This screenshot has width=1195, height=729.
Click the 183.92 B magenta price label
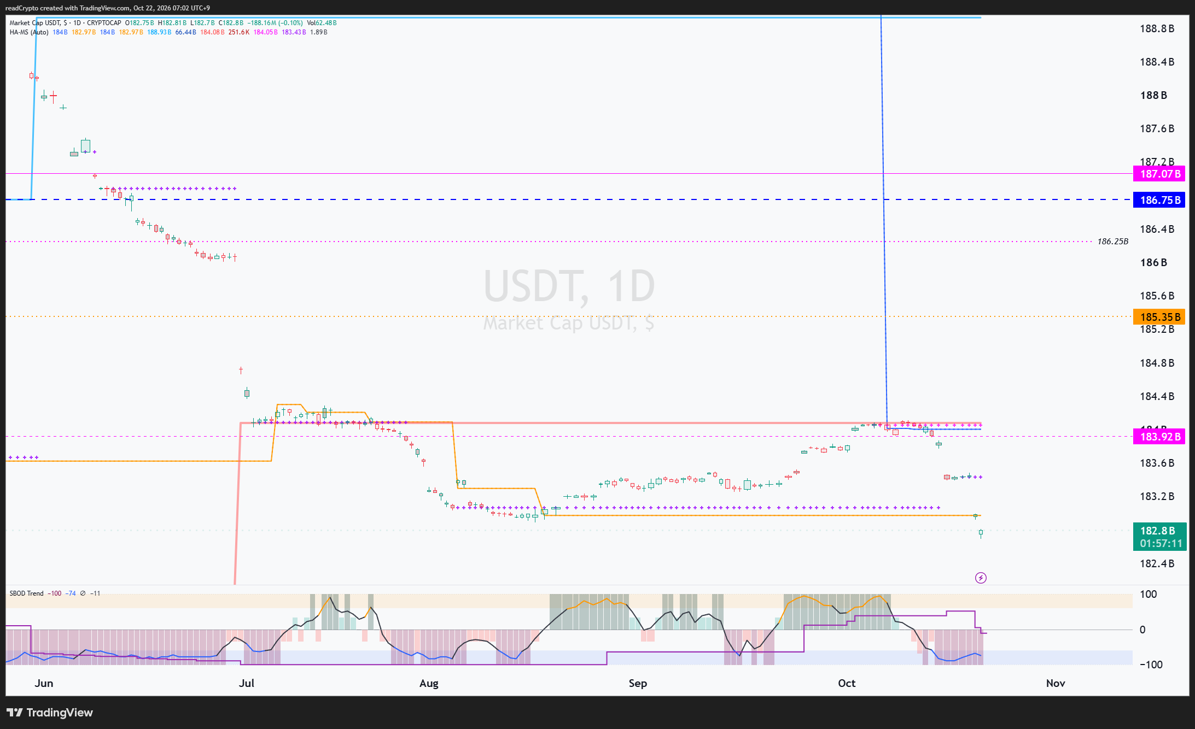point(1159,437)
